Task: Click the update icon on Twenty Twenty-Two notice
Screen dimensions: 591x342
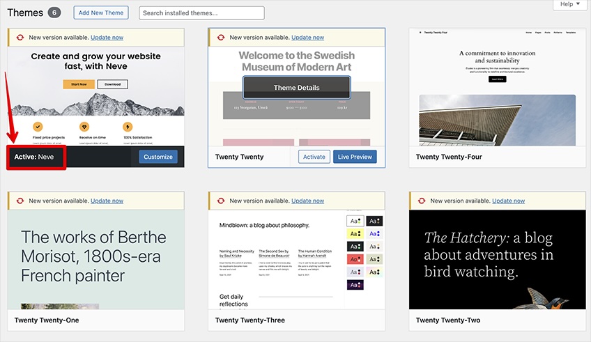Action: coord(422,201)
